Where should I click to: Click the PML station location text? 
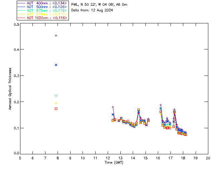99,5
